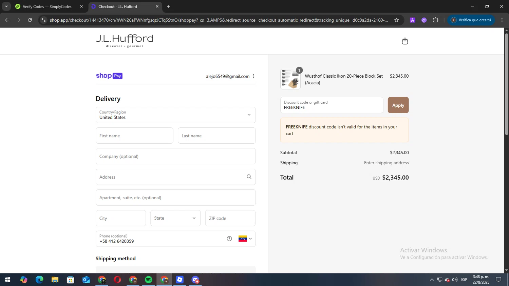Open Spotify from the taskbar
The height and width of the screenshot is (286, 509).
point(149,280)
